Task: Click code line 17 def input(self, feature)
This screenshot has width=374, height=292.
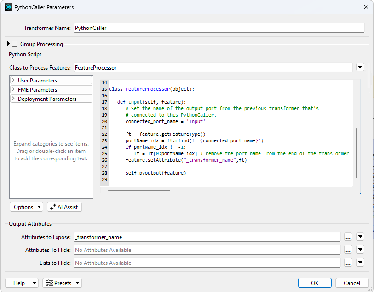Action: tap(151, 102)
